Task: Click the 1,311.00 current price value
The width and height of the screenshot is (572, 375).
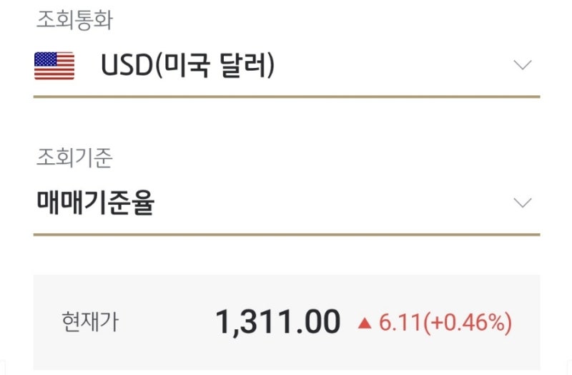Action: pos(278,322)
